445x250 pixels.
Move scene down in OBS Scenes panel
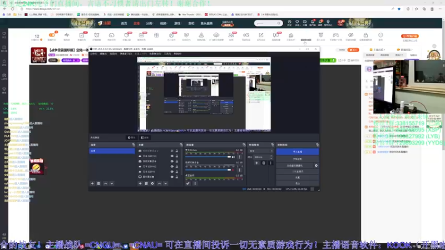[x=112, y=183]
